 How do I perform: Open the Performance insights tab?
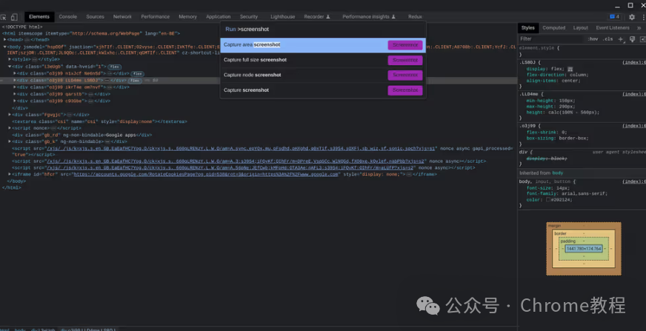tap(369, 17)
